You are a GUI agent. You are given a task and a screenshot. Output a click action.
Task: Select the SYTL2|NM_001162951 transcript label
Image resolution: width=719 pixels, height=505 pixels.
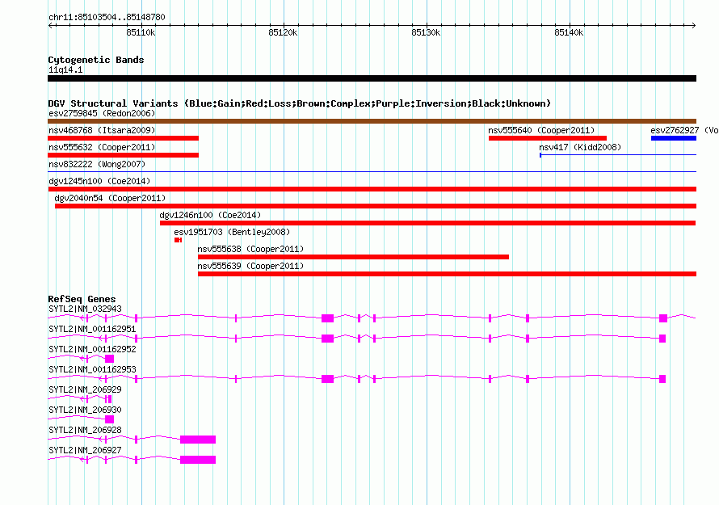tap(92, 330)
